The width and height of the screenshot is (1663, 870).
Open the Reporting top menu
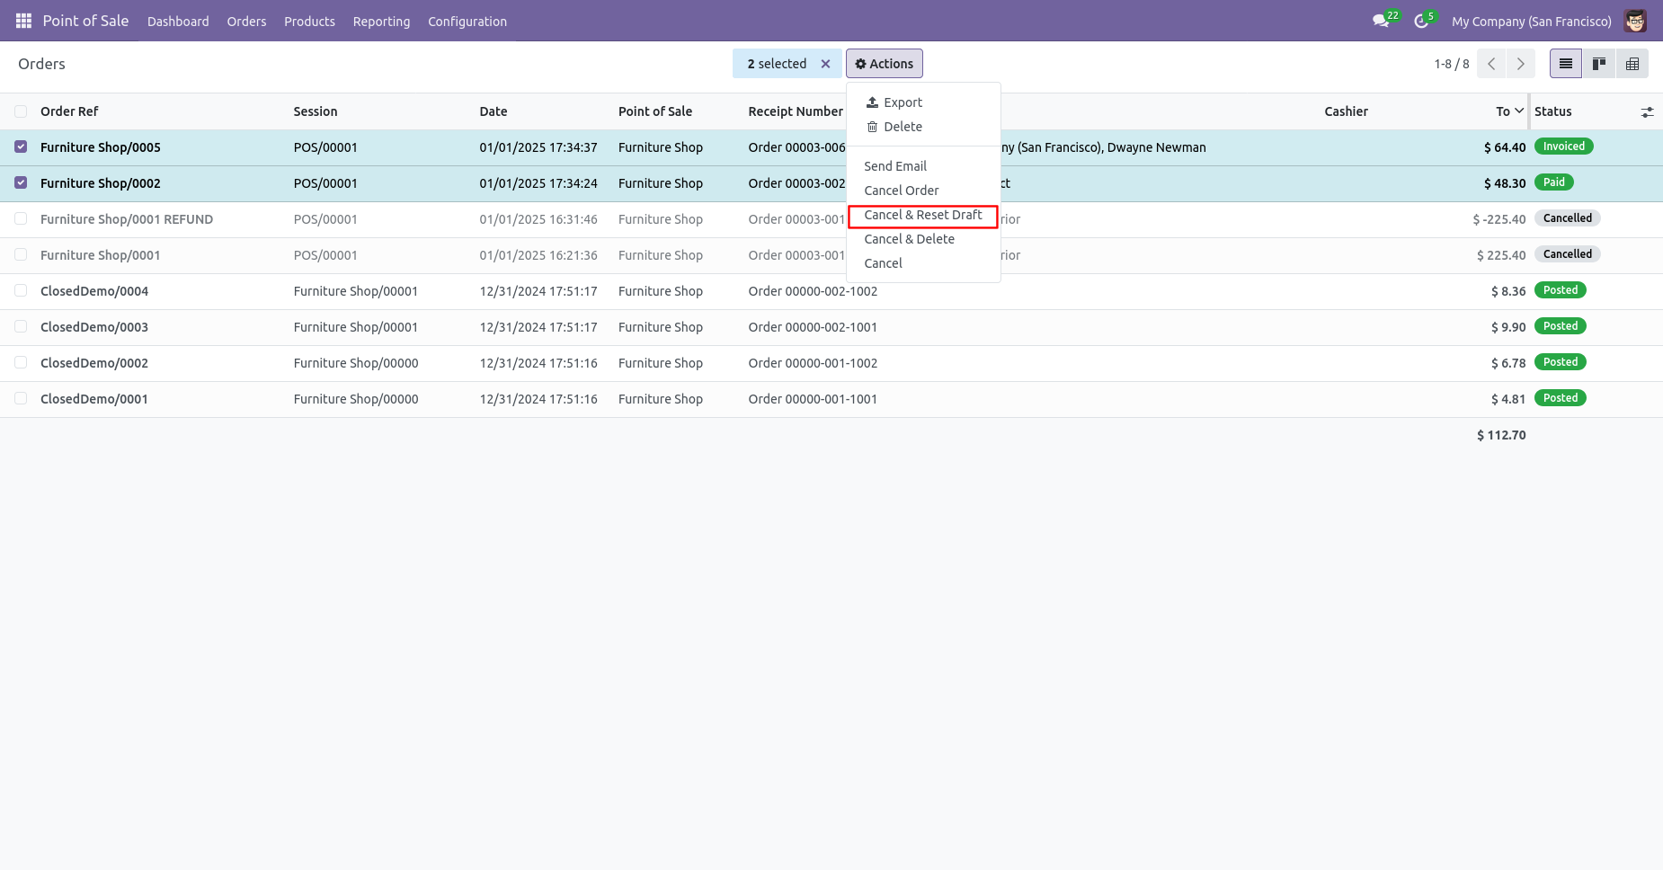[381, 22]
